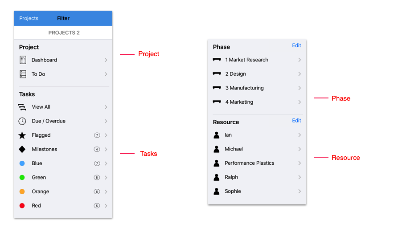Select the Blue color dot filter
The height and width of the screenshot is (228, 402).
pos(22,163)
